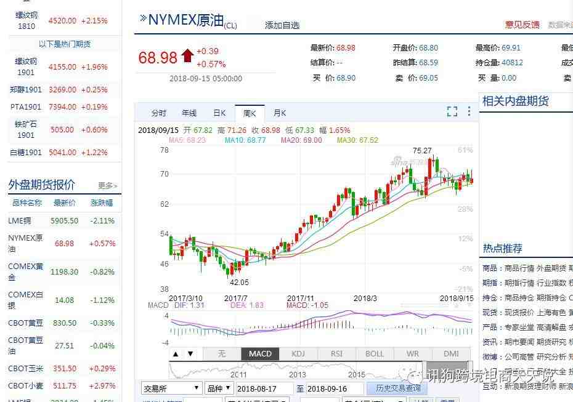Image resolution: width=573 pixels, height=402 pixels.
Task: Click the 外盘期货 link under 热点推荐
Action: [551, 268]
